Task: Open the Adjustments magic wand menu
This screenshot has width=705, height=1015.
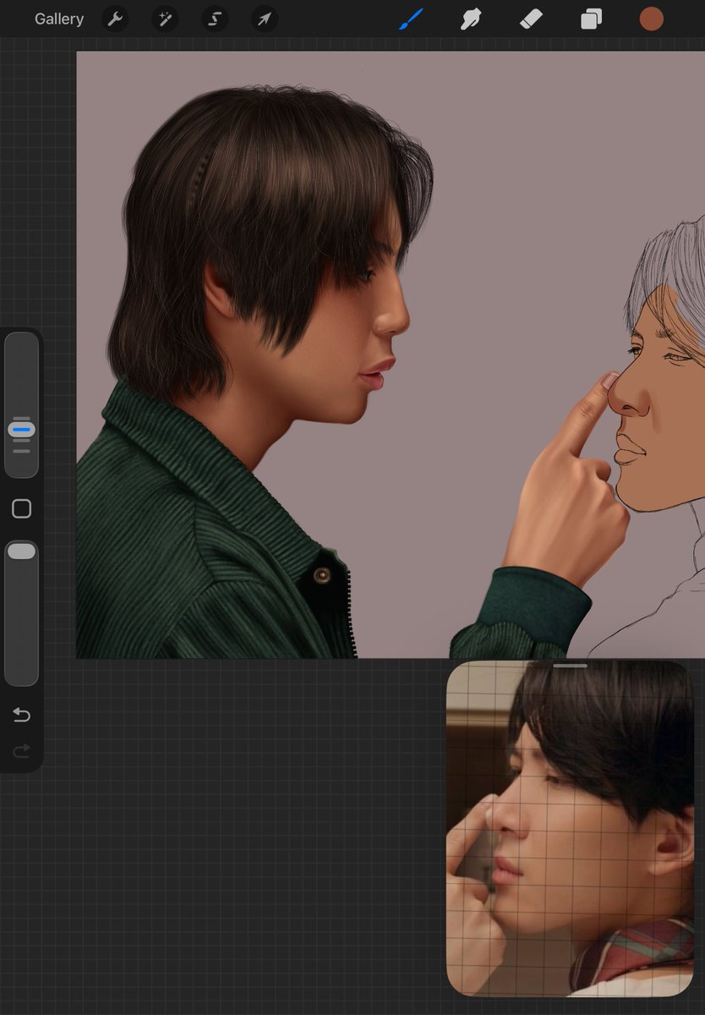Action: coord(165,19)
